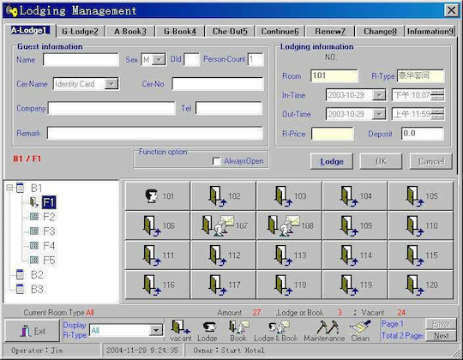Pick vacant room 117

coord(223,285)
